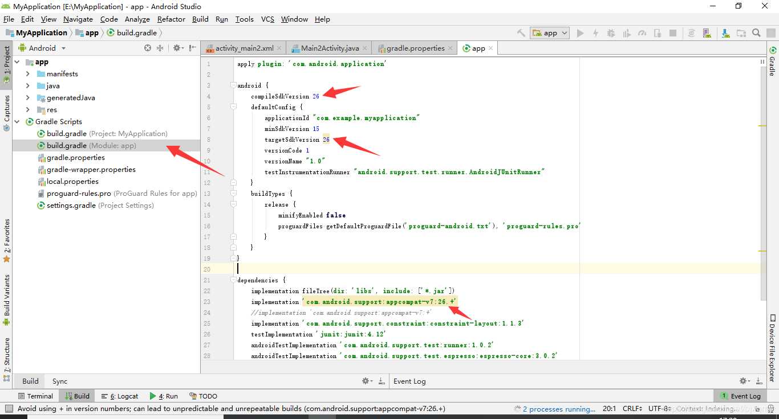Start debugging with the bug icon

[611, 33]
